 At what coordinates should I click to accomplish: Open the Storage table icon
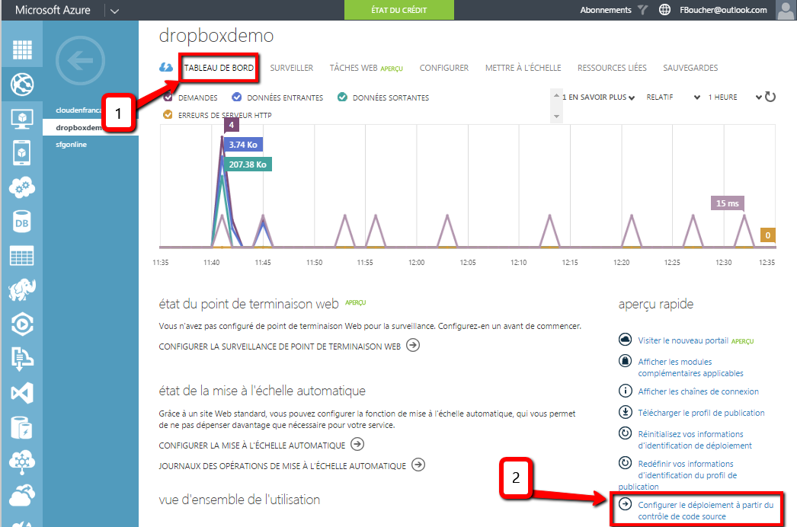tap(22, 256)
